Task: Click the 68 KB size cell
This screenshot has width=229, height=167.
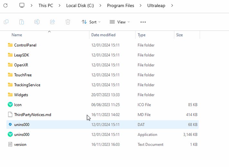Action: (x=193, y=125)
